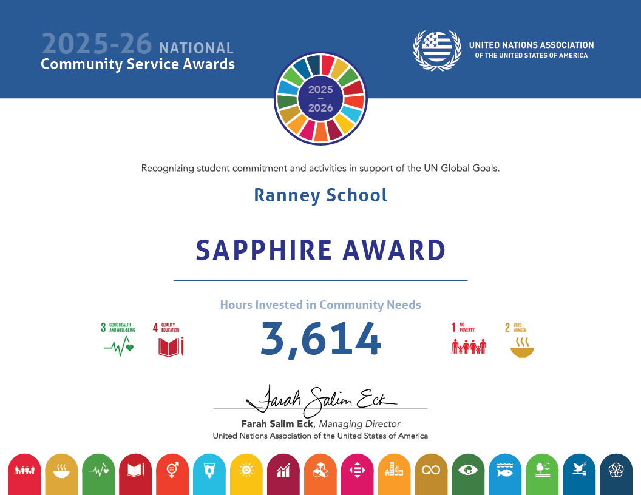Click the '2025-26 NATIONAL' heading text
641x495 pixels.
[137, 44]
